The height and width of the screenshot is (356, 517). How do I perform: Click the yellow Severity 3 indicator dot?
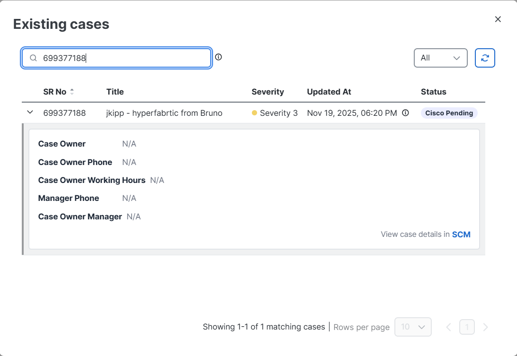pyautogui.click(x=254, y=113)
